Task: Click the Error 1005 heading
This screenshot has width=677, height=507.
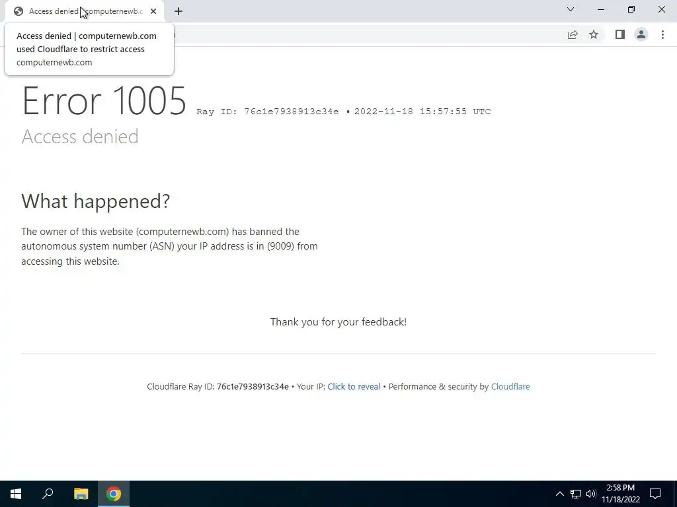Action: click(104, 101)
